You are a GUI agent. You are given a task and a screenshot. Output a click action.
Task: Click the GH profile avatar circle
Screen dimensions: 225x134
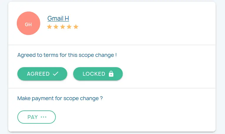pyautogui.click(x=28, y=24)
